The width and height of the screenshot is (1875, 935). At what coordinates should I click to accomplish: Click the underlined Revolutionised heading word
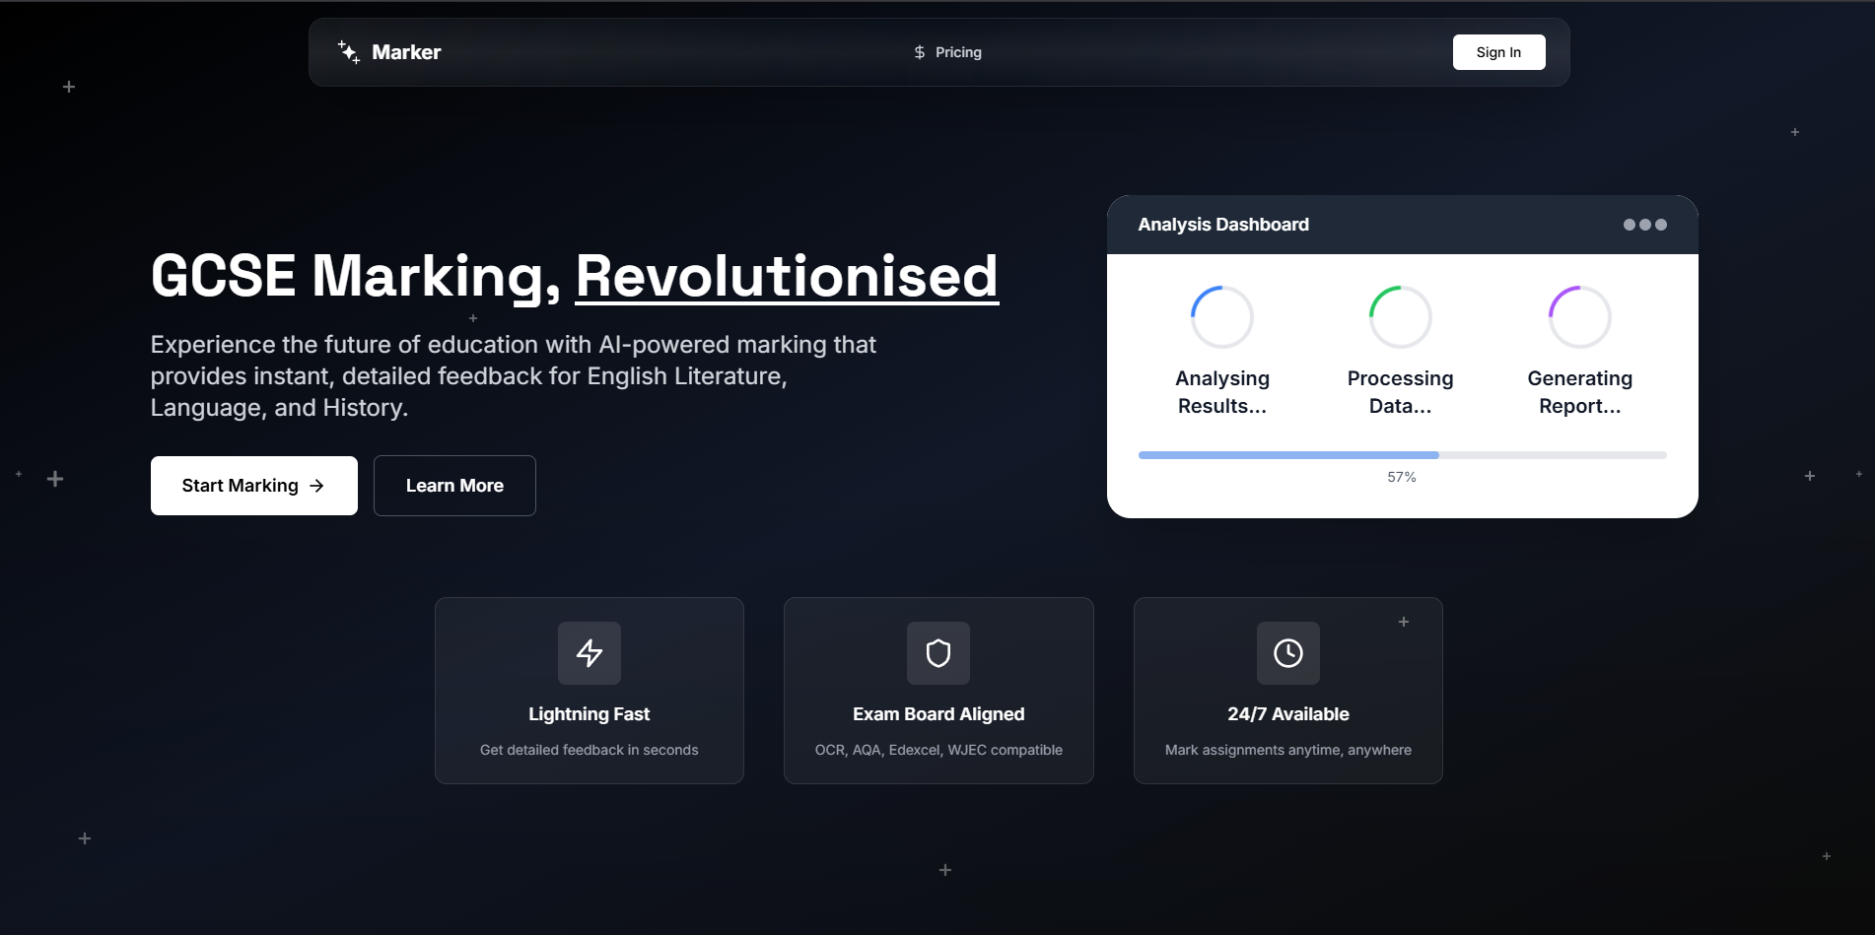pyautogui.click(x=786, y=276)
